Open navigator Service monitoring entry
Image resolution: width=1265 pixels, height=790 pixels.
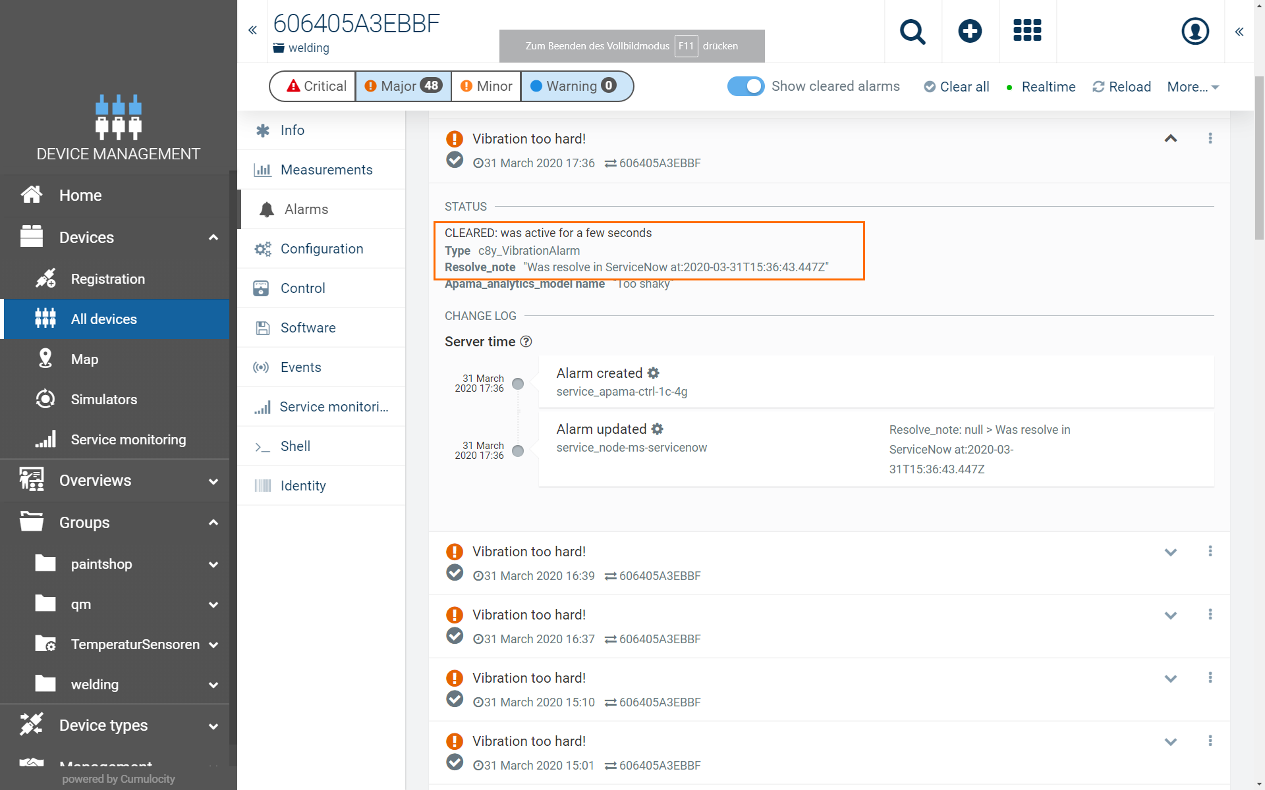click(115, 440)
